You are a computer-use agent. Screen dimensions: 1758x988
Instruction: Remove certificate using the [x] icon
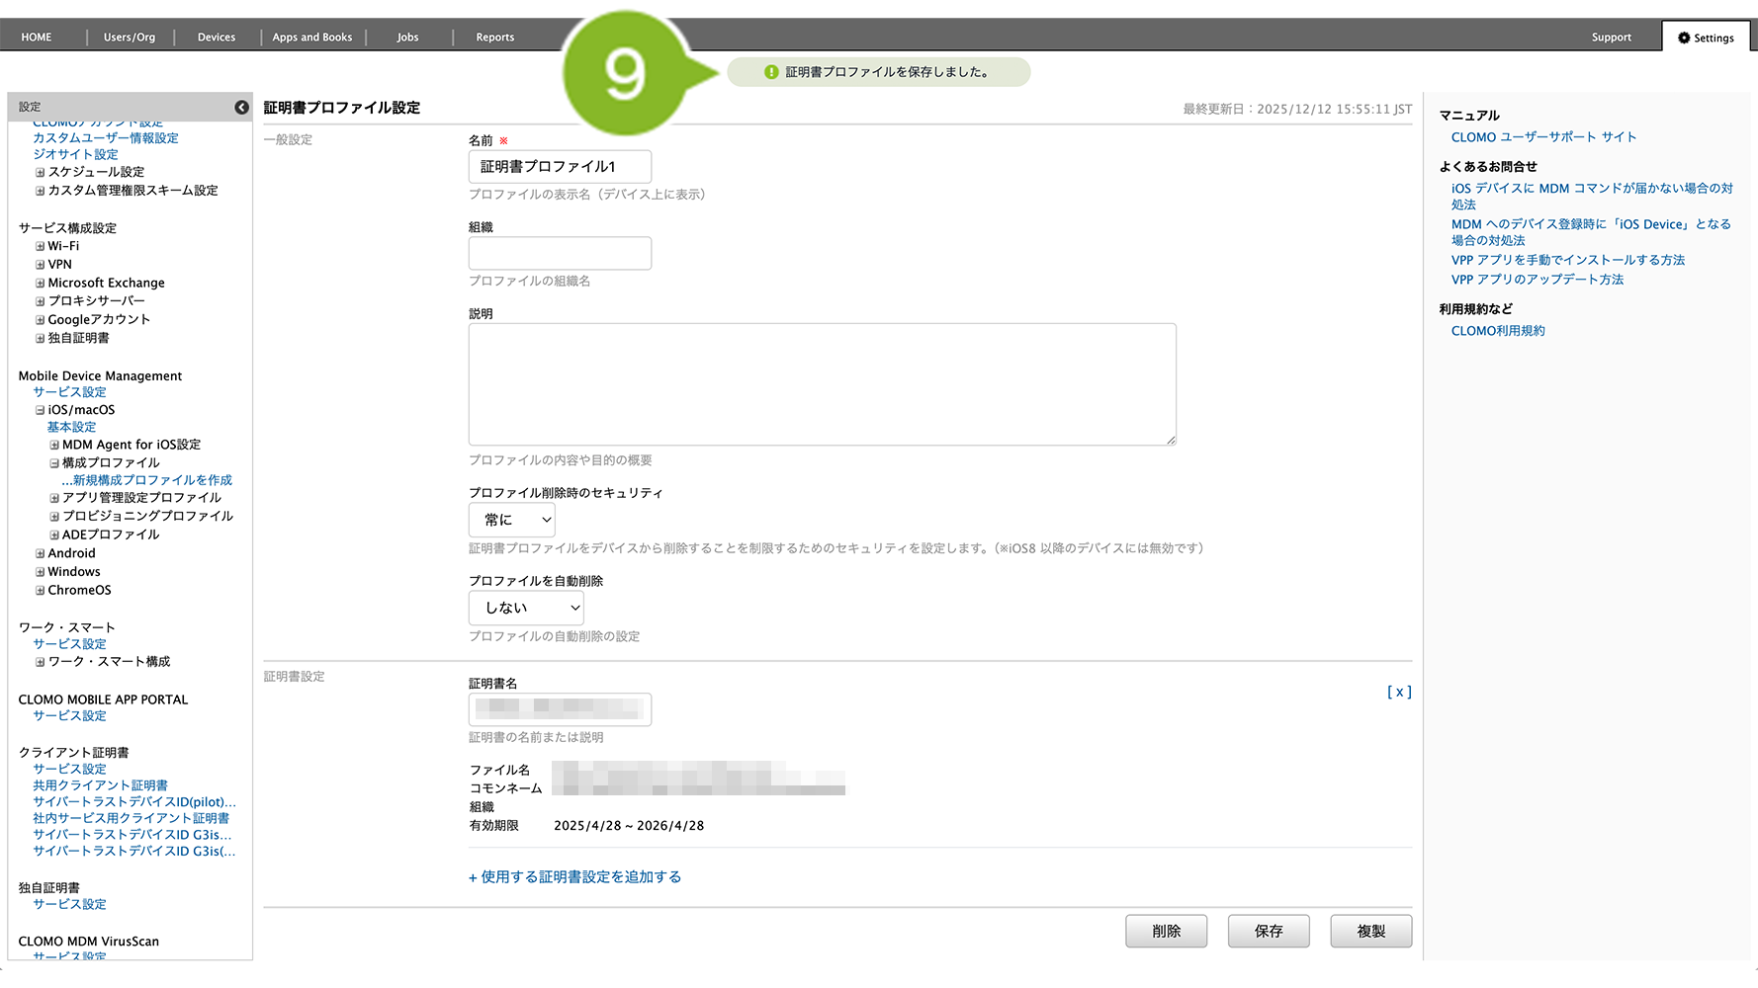point(1398,693)
